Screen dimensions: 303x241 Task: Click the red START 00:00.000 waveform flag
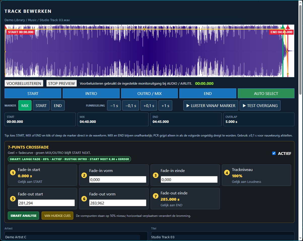(x=21, y=32)
